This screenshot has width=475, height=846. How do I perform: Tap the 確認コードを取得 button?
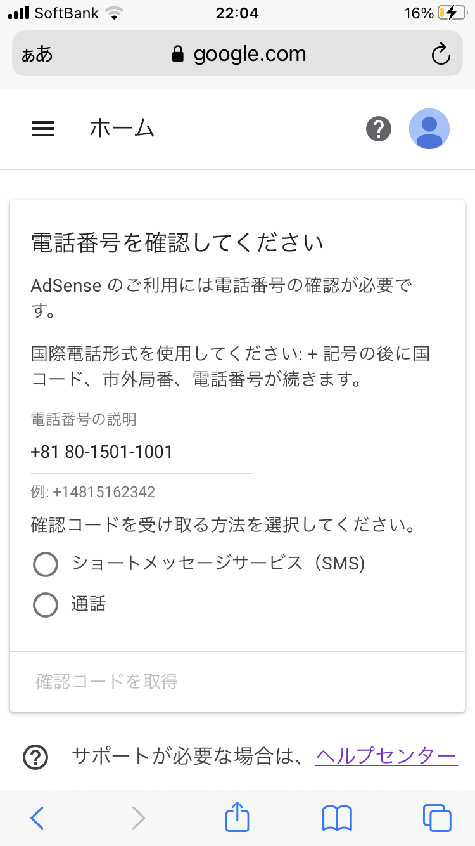pos(106,681)
